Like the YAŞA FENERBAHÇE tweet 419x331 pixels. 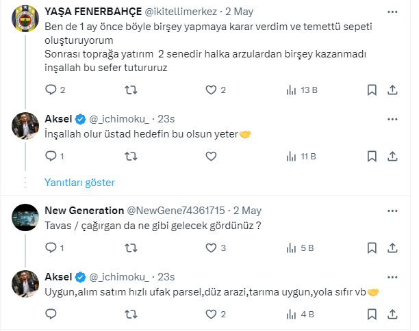pyautogui.click(x=212, y=90)
